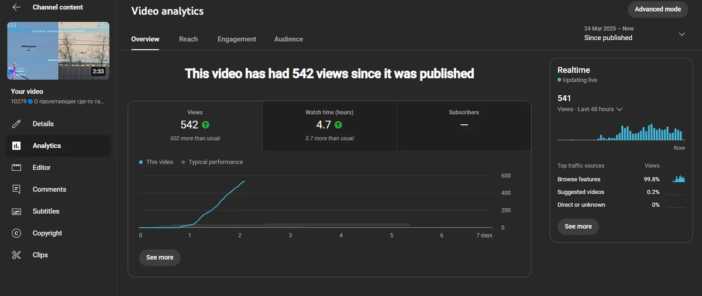Go back using Channel content arrow
This screenshot has height=296, width=702.
[x=16, y=8]
